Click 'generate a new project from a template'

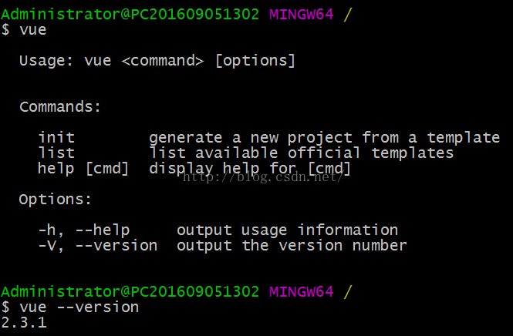(x=324, y=138)
